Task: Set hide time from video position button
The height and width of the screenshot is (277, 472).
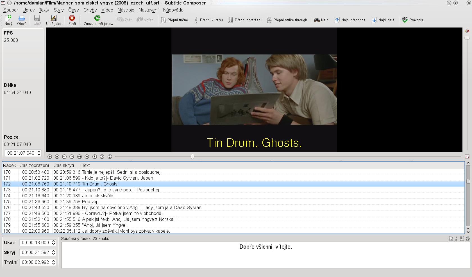Action: [102, 157]
